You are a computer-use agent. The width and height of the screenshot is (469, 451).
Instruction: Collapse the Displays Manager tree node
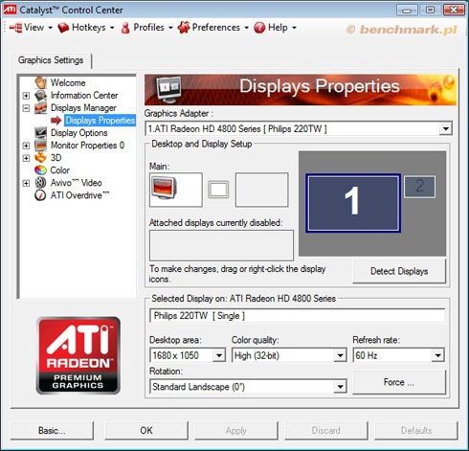(x=26, y=108)
